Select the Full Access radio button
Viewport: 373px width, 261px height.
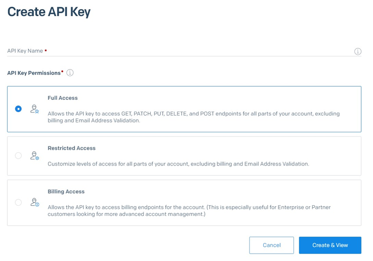click(18, 109)
